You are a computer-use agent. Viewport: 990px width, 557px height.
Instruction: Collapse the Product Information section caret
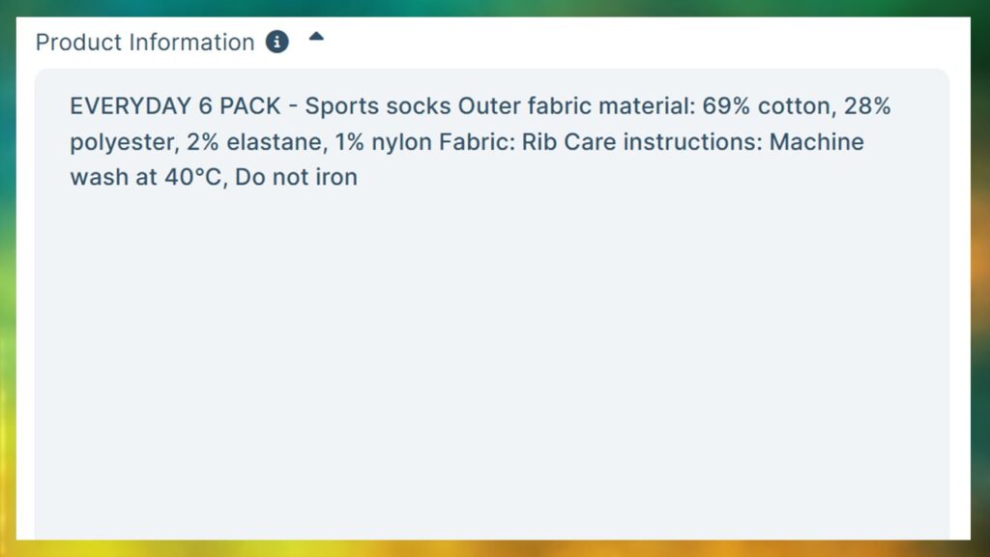(316, 37)
